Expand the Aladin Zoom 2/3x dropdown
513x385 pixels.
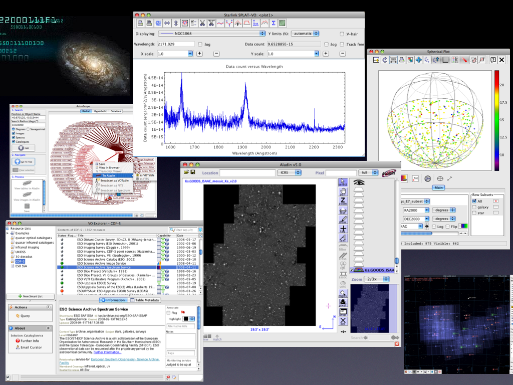coord(377,279)
